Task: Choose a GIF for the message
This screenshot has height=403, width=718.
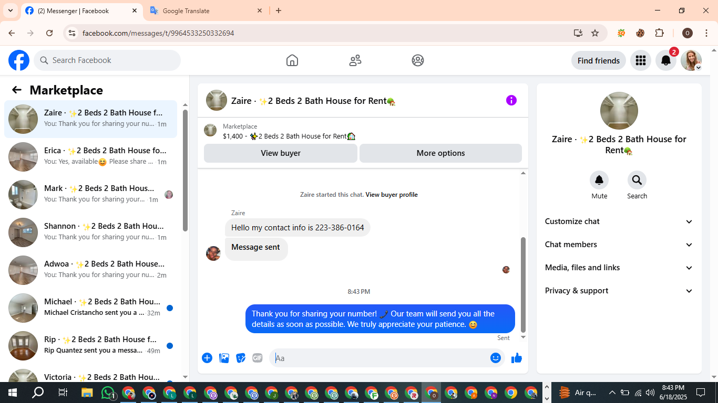Action: coord(257,358)
